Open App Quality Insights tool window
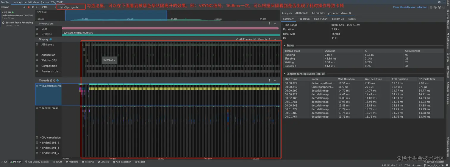The image size is (450, 167). (37, 162)
